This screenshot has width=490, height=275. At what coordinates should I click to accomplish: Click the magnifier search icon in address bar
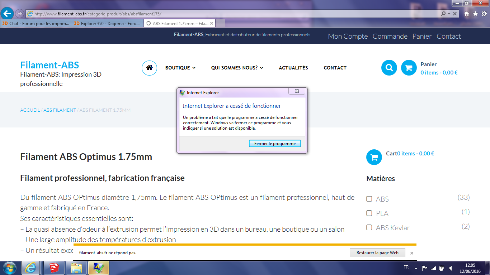[x=443, y=14]
